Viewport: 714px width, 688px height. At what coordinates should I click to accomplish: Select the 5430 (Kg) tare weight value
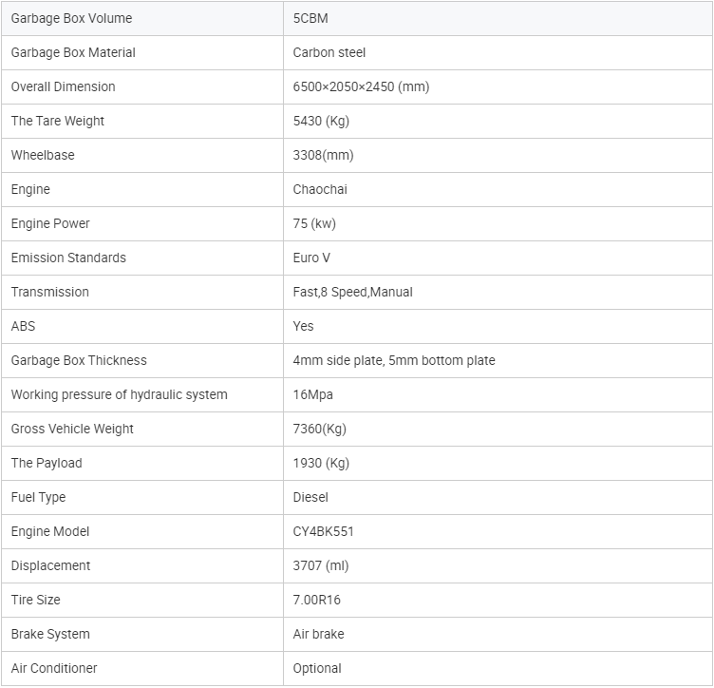(321, 122)
